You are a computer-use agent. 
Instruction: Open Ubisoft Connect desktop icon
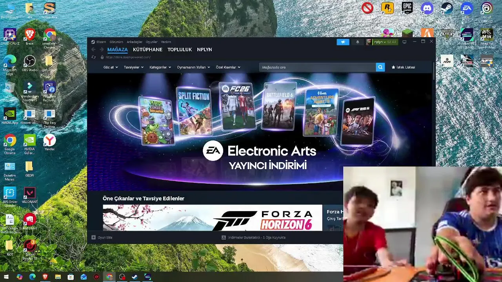(x=487, y=12)
